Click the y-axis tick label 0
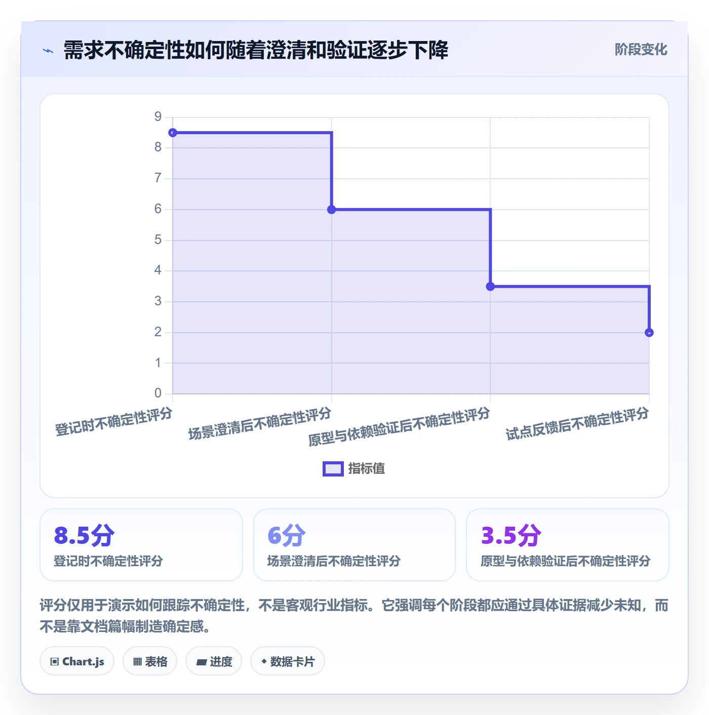709x715 pixels. click(x=158, y=393)
